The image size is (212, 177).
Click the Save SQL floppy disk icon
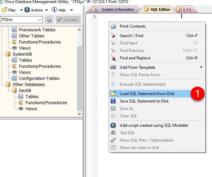[113, 101]
